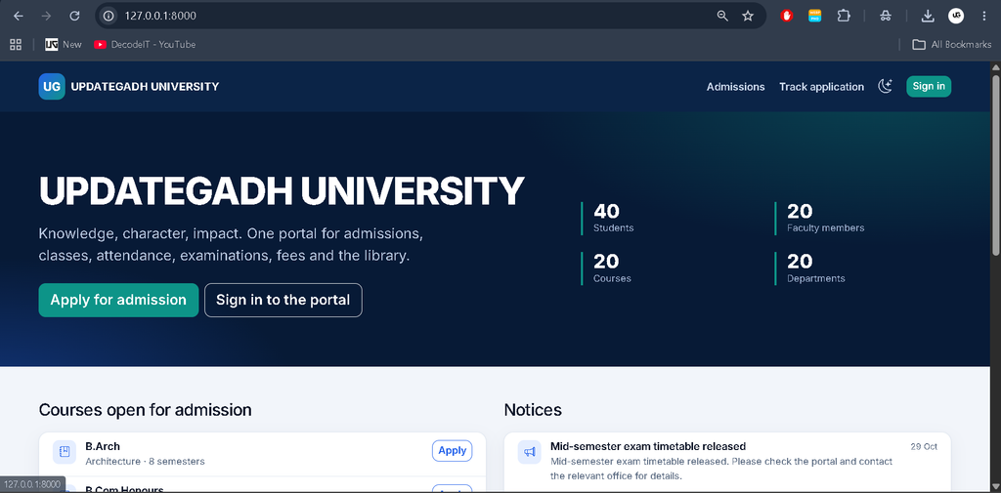
Task: Open the apps grid in bookmarks bar
Action: (x=16, y=44)
